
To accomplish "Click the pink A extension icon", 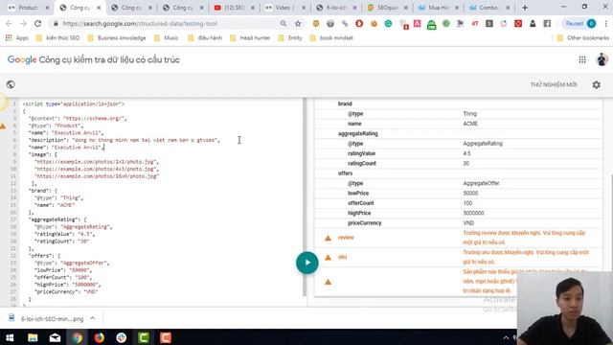I will coord(418,23).
